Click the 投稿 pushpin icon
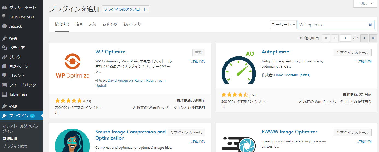Image resolution: width=379 pixels, height=152 pixels. (x=4, y=38)
